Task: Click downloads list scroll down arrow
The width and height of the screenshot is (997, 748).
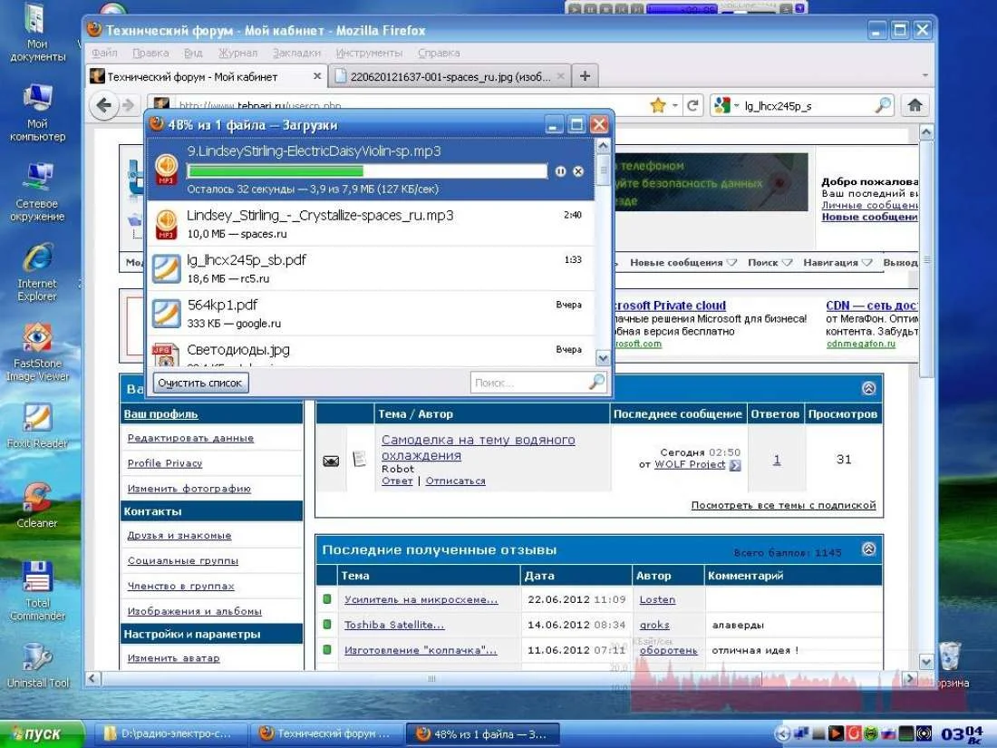Action: [x=603, y=359]
